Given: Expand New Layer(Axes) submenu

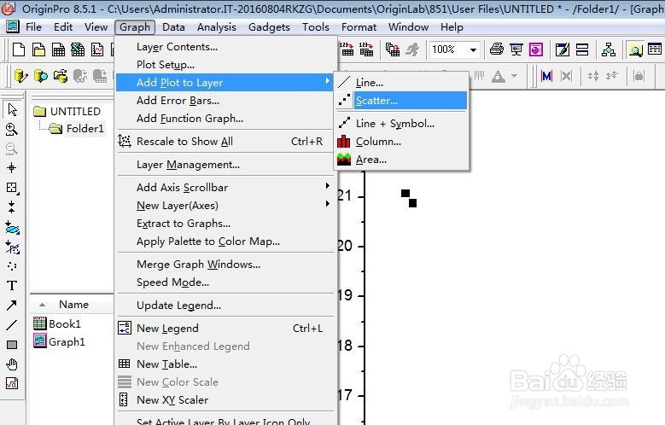Looking at the screenshot, I should (327, 204).
